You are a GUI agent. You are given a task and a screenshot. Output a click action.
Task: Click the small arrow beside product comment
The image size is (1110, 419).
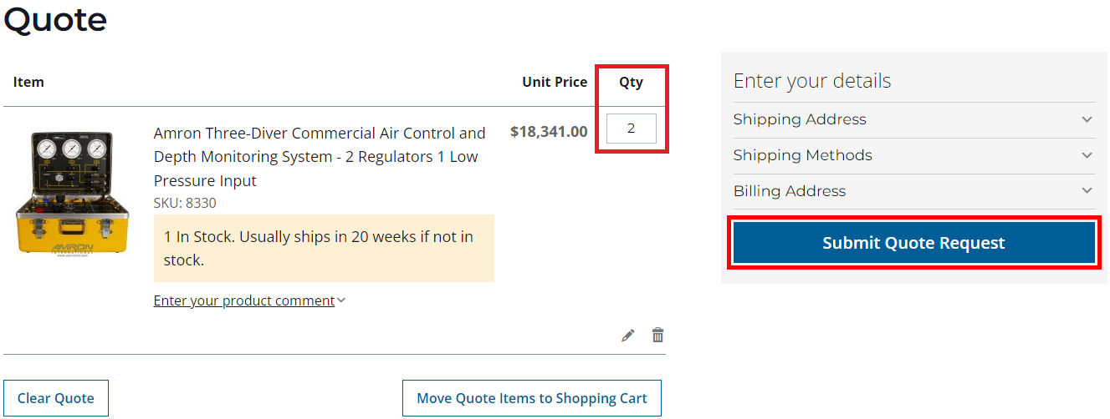341,301
